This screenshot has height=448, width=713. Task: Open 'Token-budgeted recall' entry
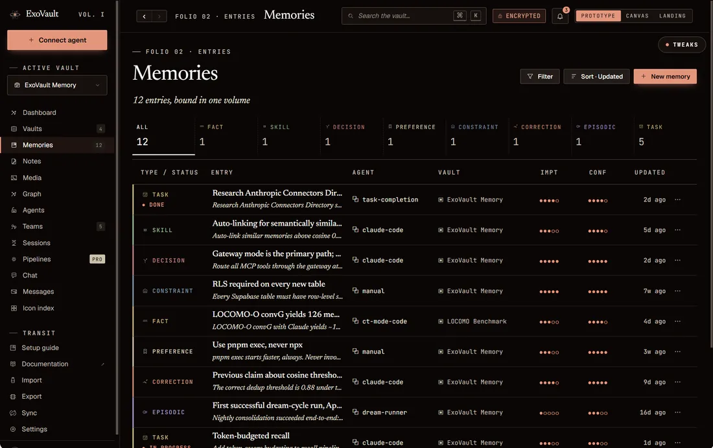coord(251,436)
